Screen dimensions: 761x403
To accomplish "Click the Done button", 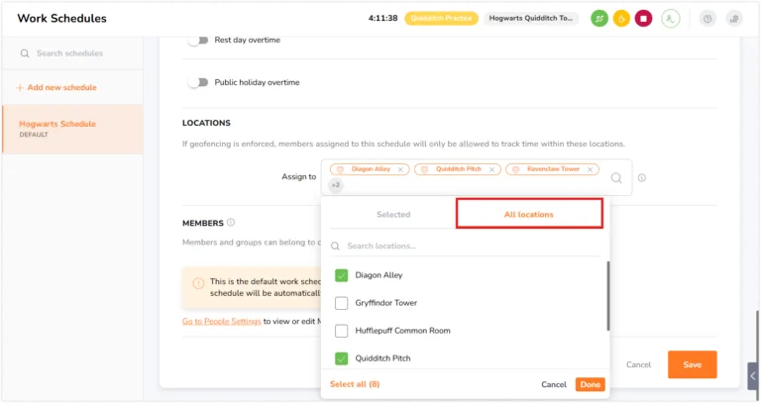I will pyautogui.click(x=591, y=384).
